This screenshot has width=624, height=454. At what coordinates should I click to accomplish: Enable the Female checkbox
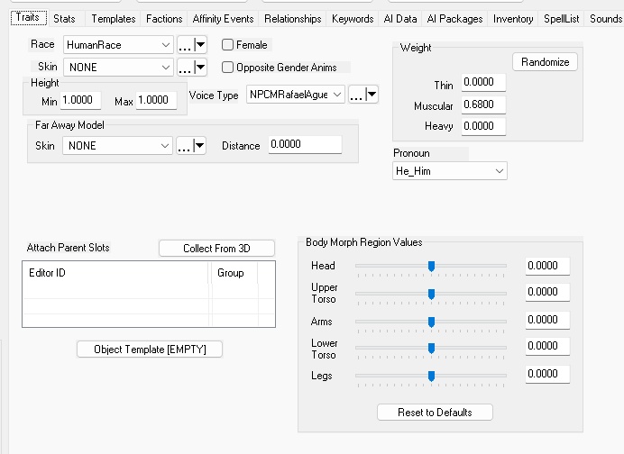[x=228, y=45]
